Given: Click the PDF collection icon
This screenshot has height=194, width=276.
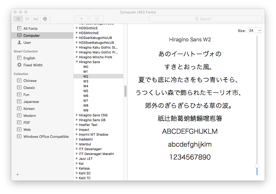Looking at the screenshot, I should coord(19,123).
